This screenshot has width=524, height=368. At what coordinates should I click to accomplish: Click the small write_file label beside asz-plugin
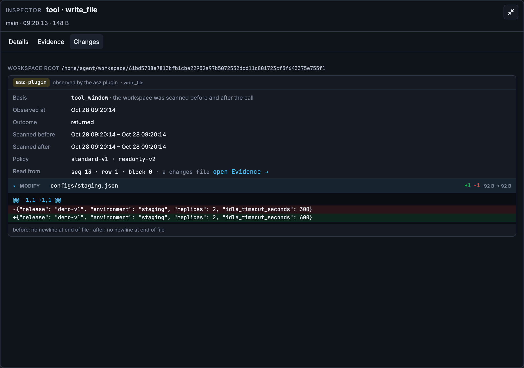point(133,83)
